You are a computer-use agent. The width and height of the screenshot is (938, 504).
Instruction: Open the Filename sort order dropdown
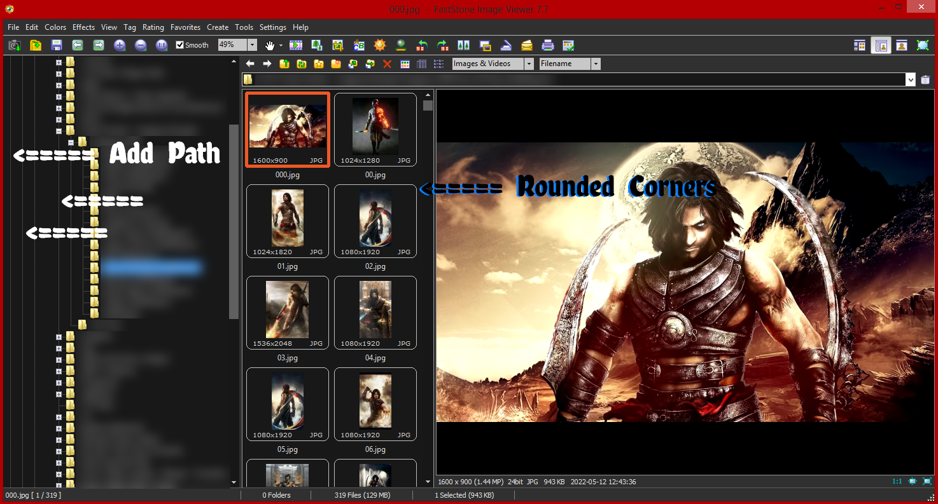point(596,64)
